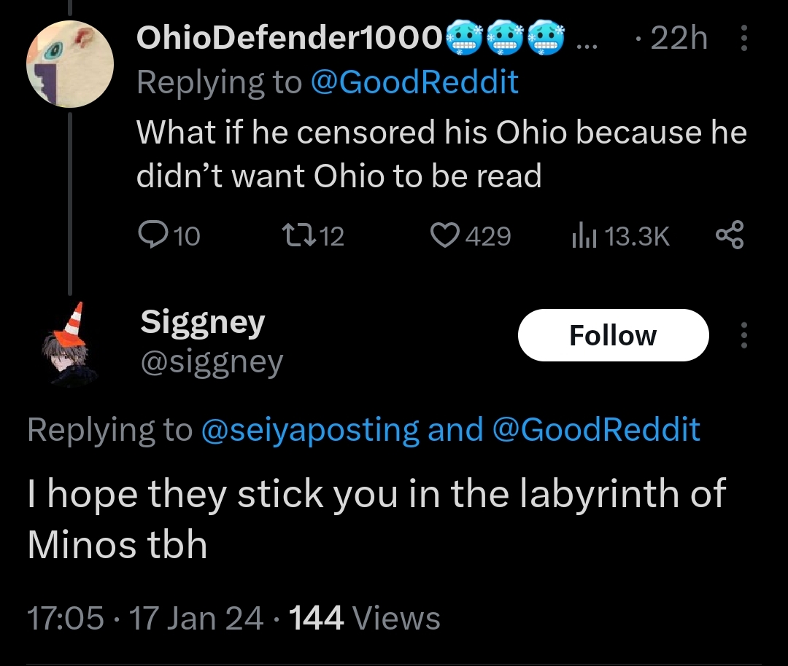Image resolution: width=788 pixels, height=666 pixels.
Task: Click the share icon on OhioDefender1000's tweet
Action: point(730,235)
